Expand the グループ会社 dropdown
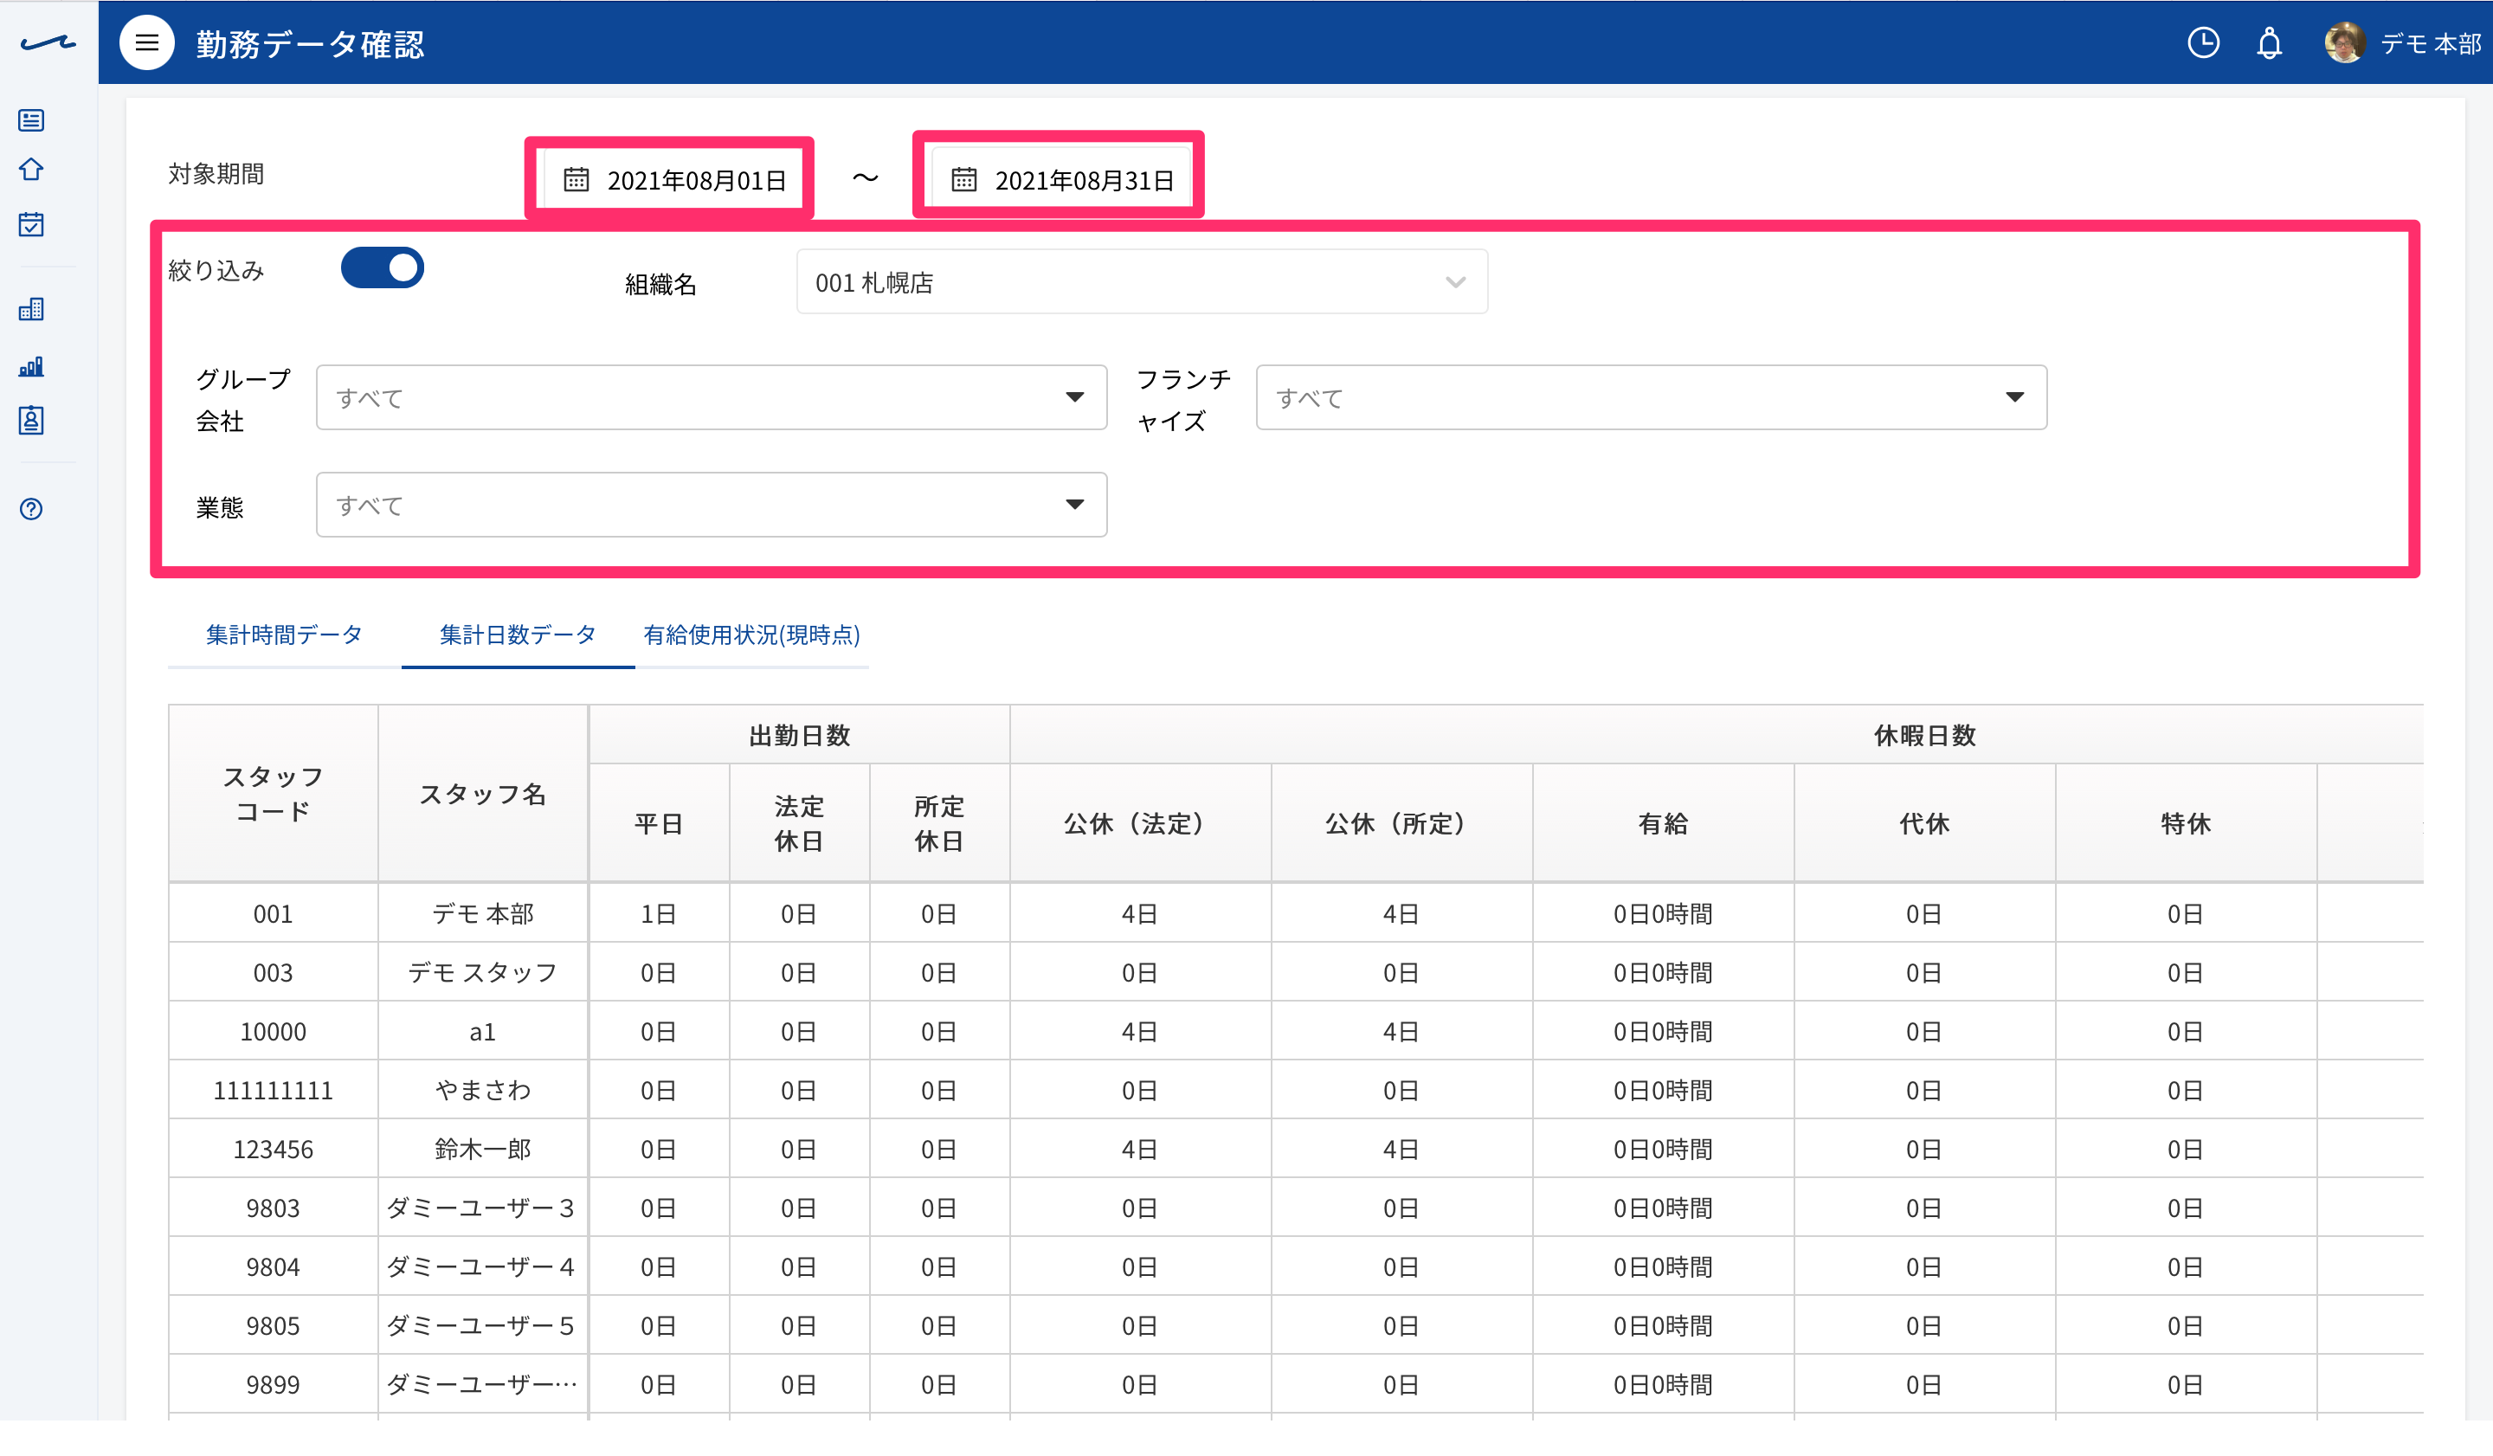This screenshot has width=2493, height=1456. click(x=712, y=397)
